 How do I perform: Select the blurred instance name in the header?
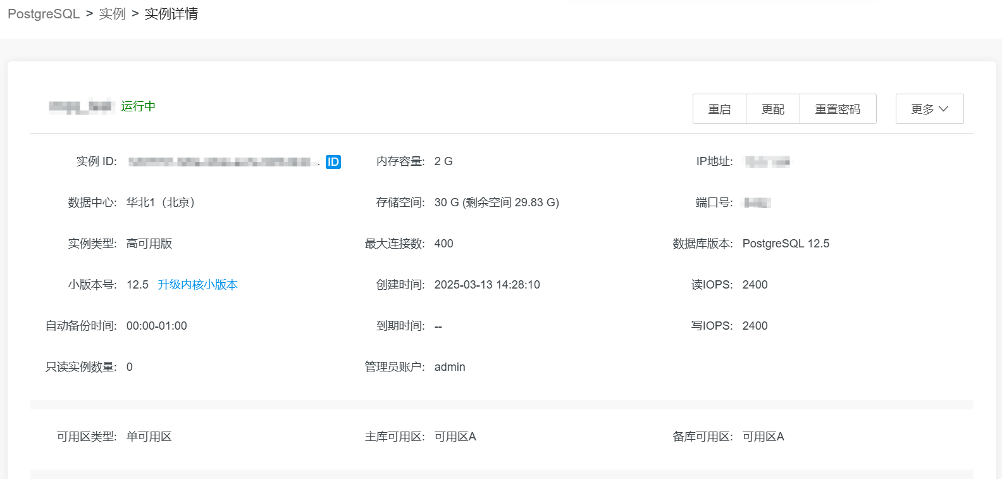(x=80, y=106)
